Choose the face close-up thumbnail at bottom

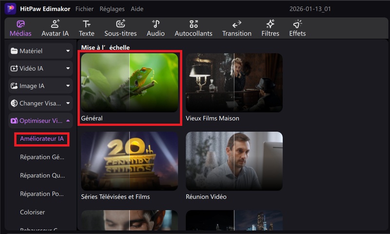[x=130, y=220]
